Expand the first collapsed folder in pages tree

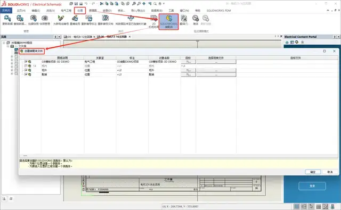coord(12,56)
